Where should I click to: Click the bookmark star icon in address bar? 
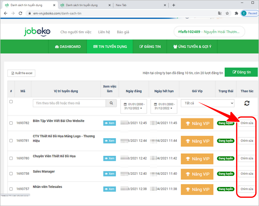(x=228, y=13)
